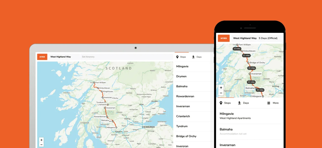Image resolution: width=322 pixels, height=148 pixels.
Task: Zoom out on the phone map
Action: [x=221, y=93]
